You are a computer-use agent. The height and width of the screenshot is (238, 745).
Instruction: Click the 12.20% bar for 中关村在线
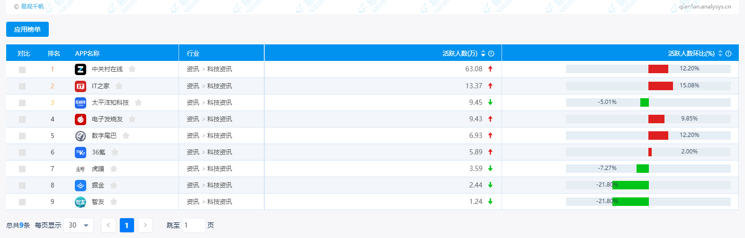658,69
